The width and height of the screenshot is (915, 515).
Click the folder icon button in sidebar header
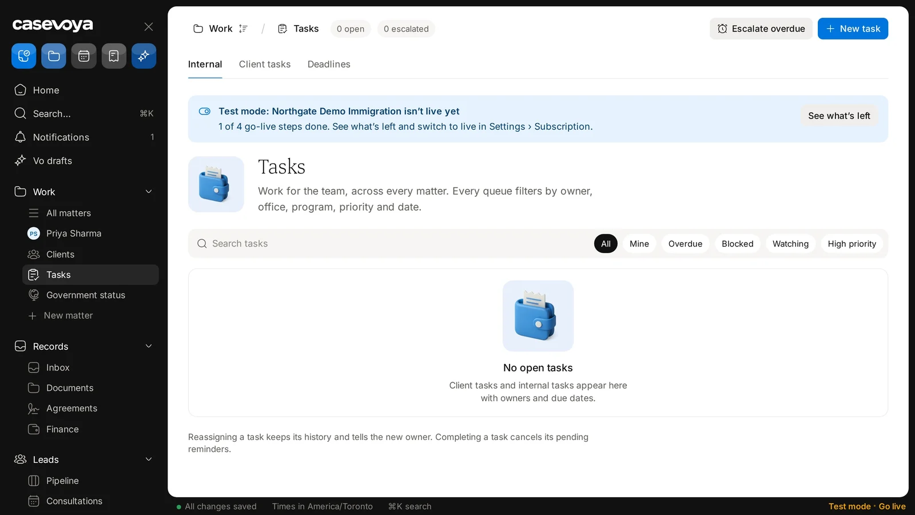tap(54, 56)
